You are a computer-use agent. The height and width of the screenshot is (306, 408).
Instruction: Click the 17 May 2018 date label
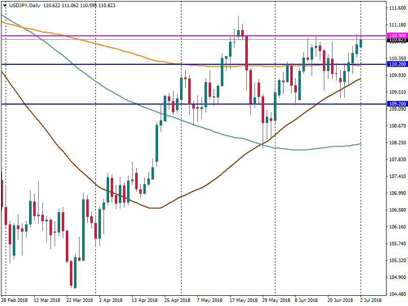[242, 300]
